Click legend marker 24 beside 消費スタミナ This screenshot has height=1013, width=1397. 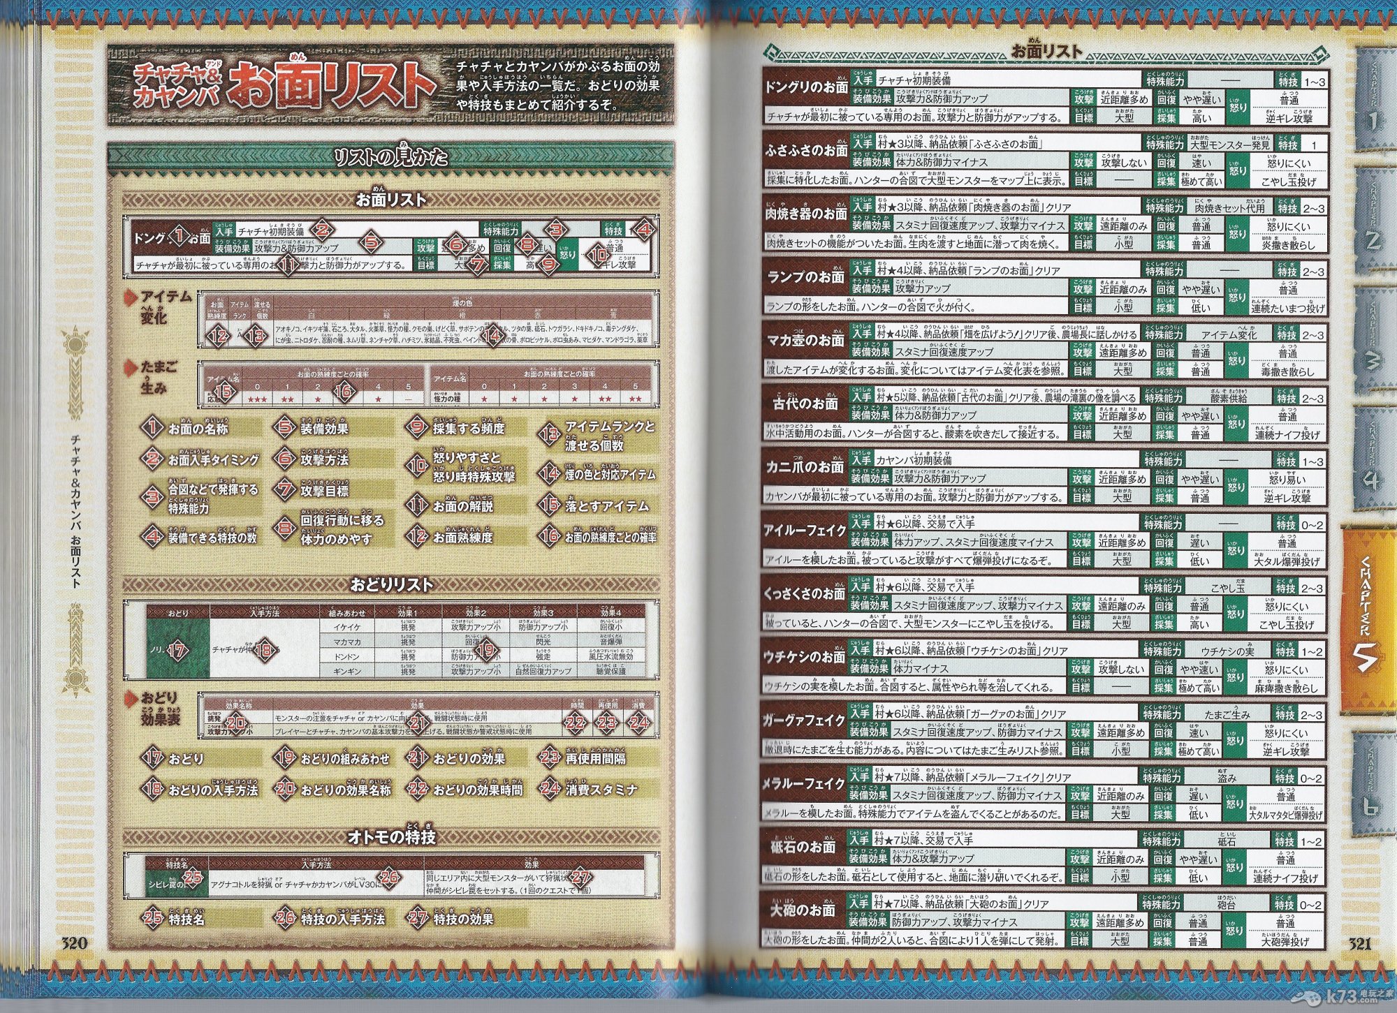tap(550, 789)
